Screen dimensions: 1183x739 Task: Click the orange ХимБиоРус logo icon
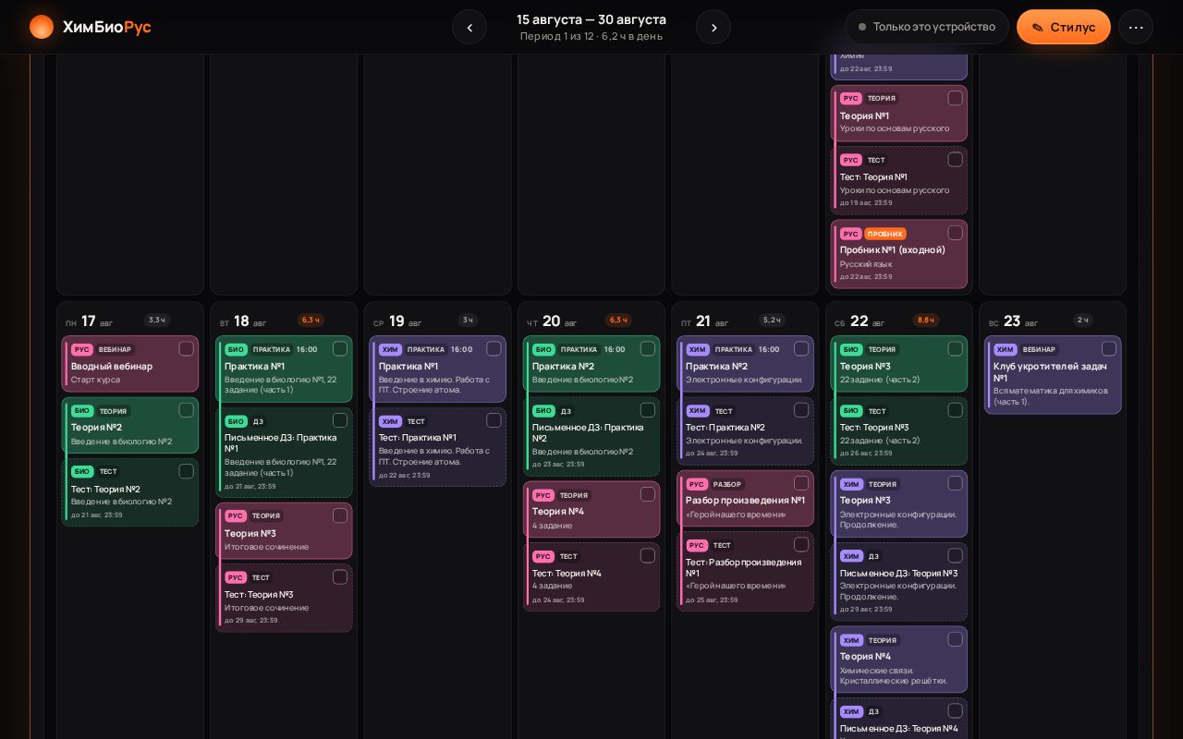point(42,27)
